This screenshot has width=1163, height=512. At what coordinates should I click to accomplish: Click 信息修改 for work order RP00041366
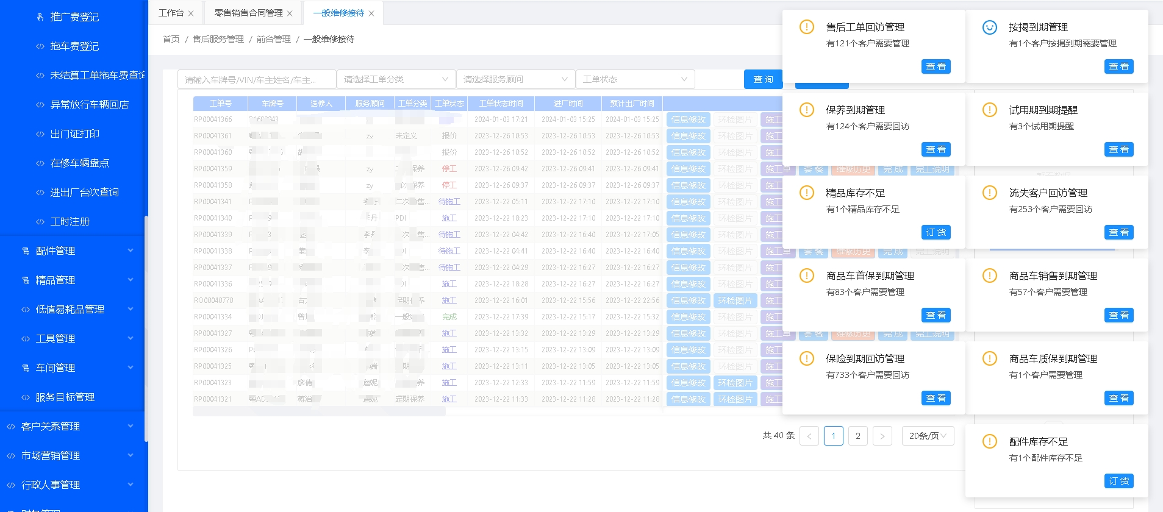coord(688,119)
